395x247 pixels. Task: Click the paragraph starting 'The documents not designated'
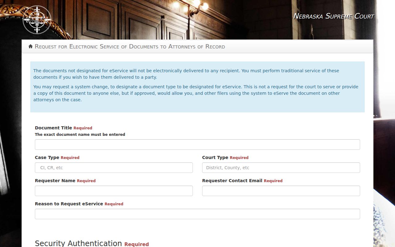[x=186, y=74]
